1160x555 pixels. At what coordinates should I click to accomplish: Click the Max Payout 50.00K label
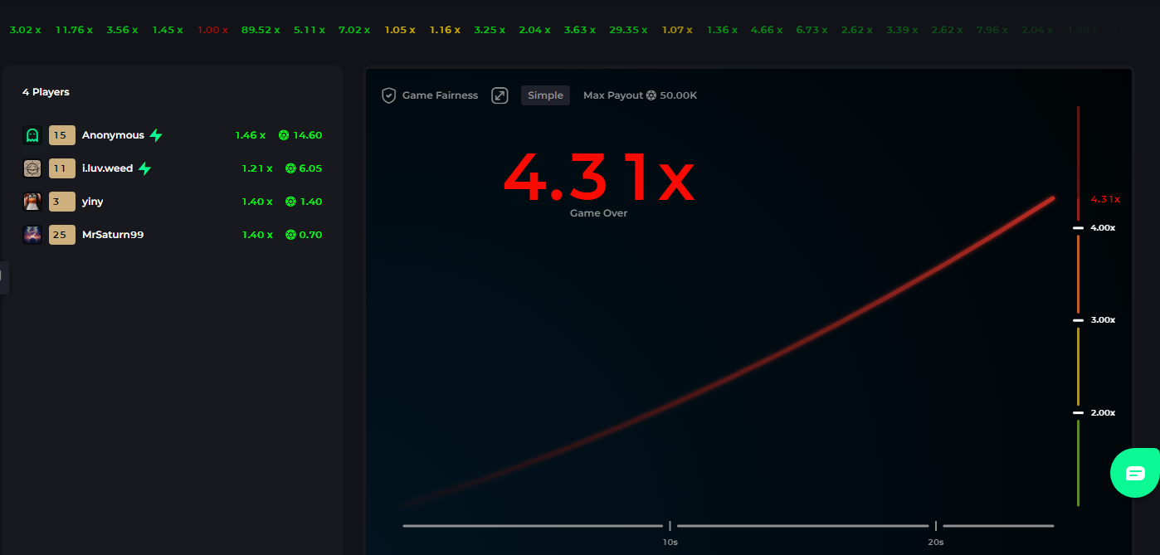pyautogui.click(x=640, y=95)
